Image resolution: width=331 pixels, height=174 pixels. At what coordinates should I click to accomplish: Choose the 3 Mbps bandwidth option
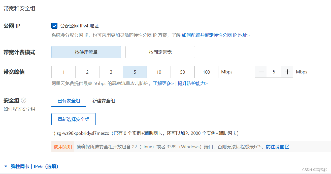(x=111, y=72)
